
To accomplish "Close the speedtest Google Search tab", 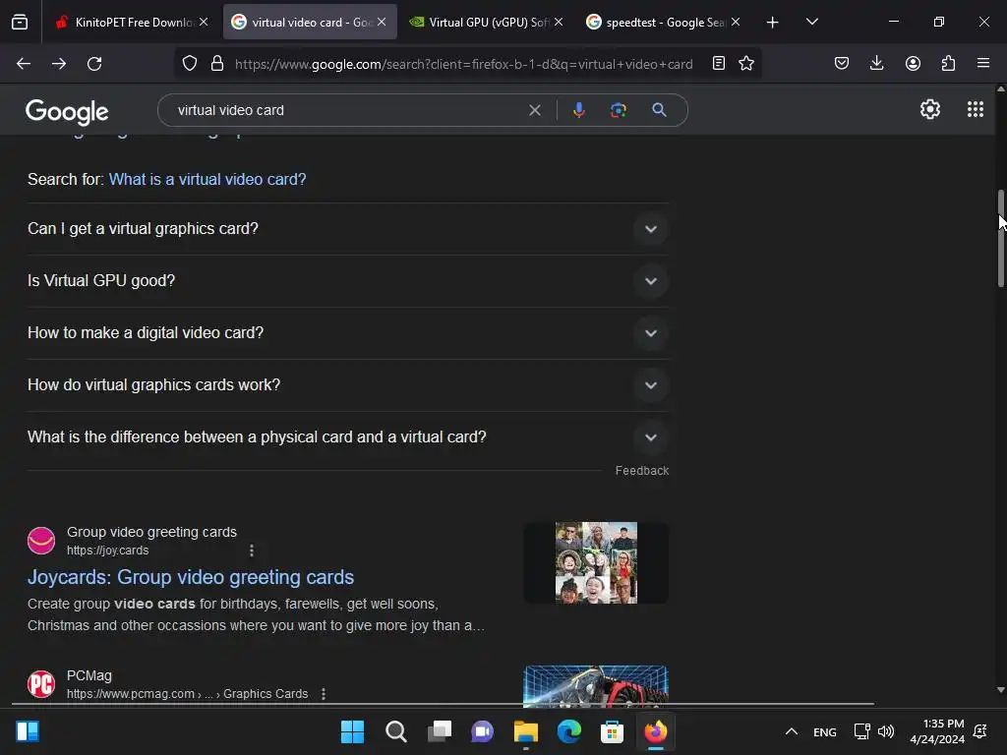I will pyautogui.click(x=736, y=23).
